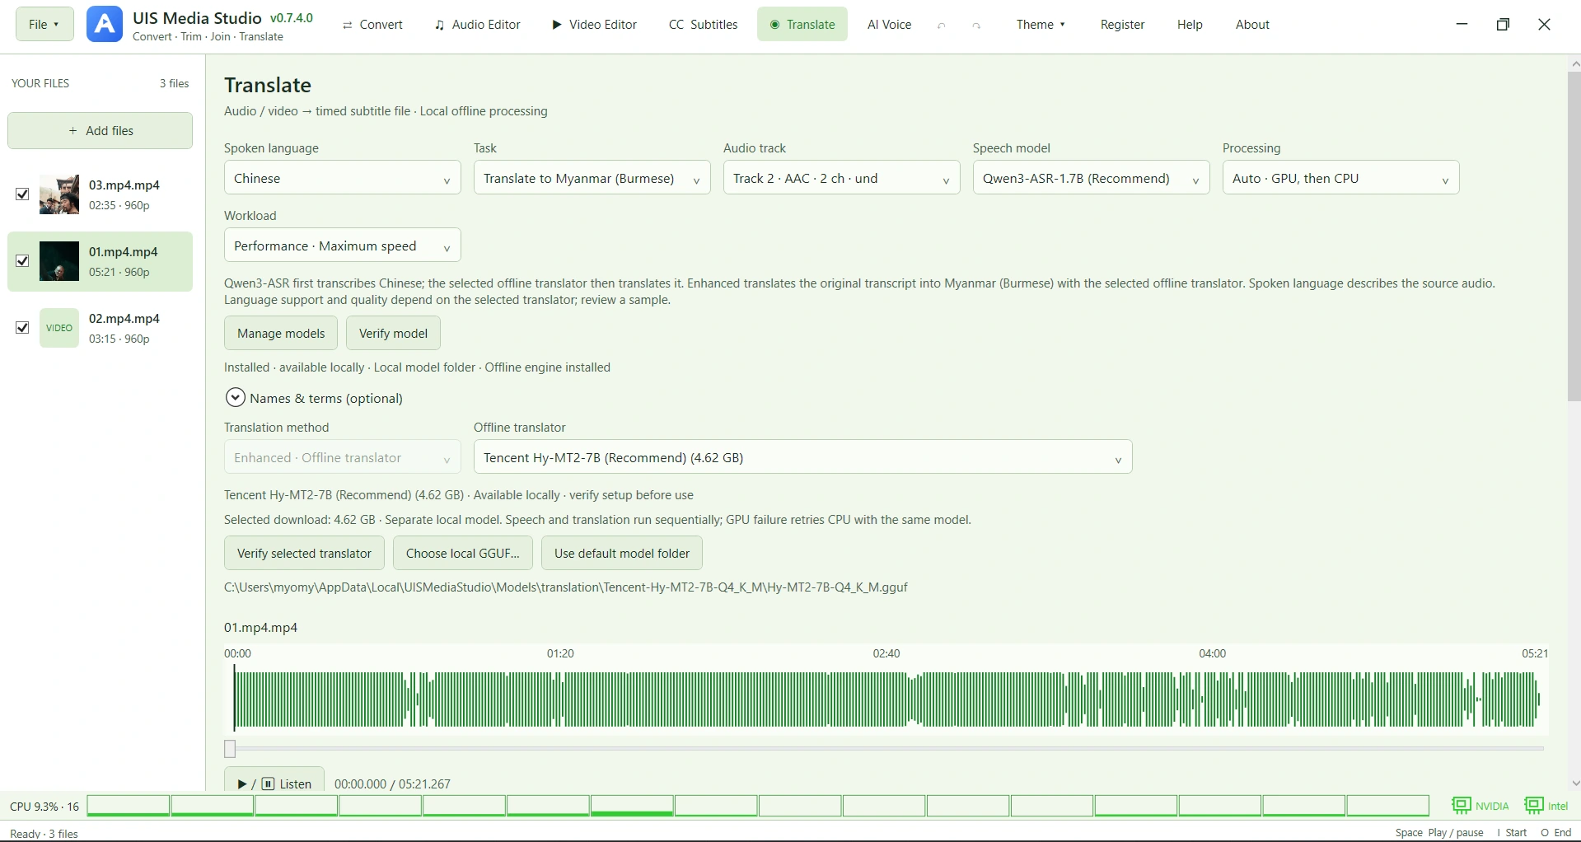Click the 01.mp4.mp4 thumbnail
The width and height of the screenshot is (1581, 842).
[59, 261]
